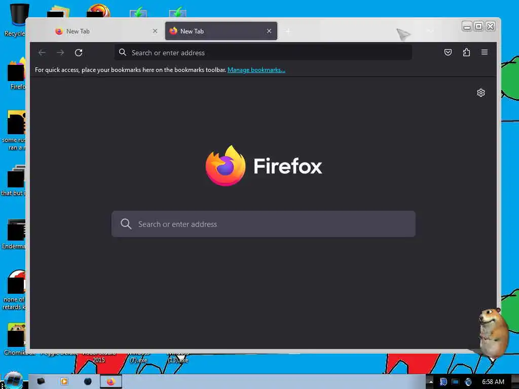The image size is (519, 389).
Task: Click the shield tray icon
Action: click(x=443, y=382)
